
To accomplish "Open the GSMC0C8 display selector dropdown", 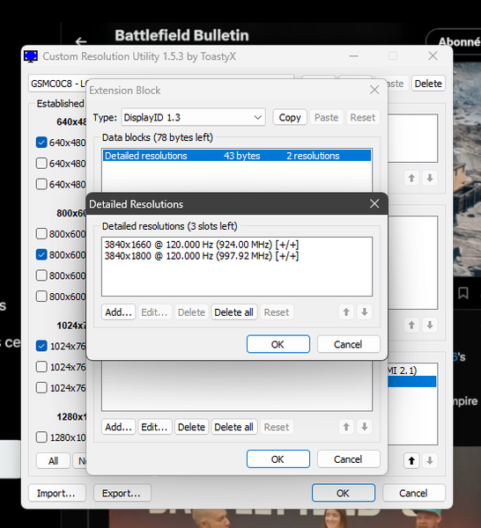I will pyautogui.click(x=58, y=84).
